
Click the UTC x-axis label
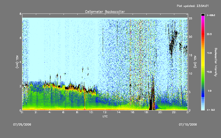coord(105,116)
